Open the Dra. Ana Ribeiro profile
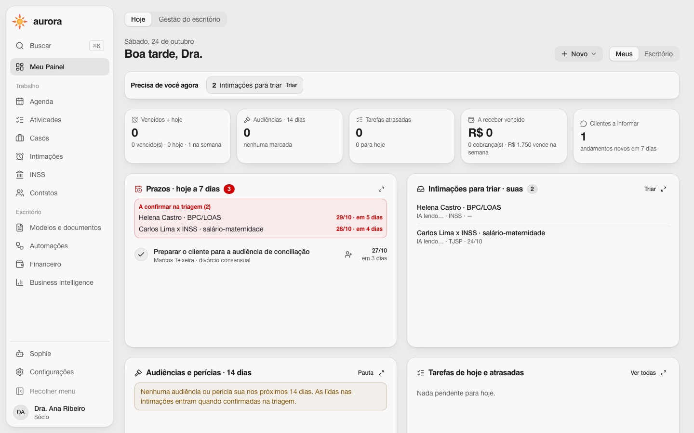The height and width of the screenshot is (433, 694). click(60, 412)
